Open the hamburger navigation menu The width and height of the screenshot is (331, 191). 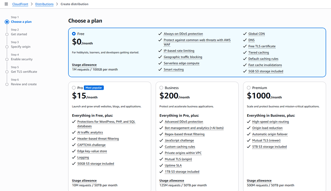pos(6,4)
